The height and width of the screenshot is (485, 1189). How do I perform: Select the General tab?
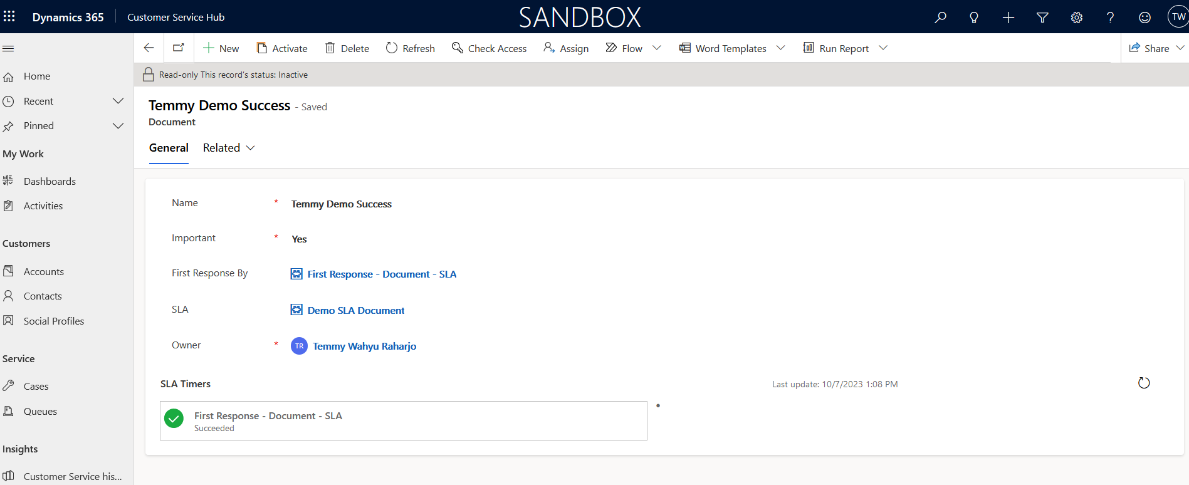click(x=169, y=148)
